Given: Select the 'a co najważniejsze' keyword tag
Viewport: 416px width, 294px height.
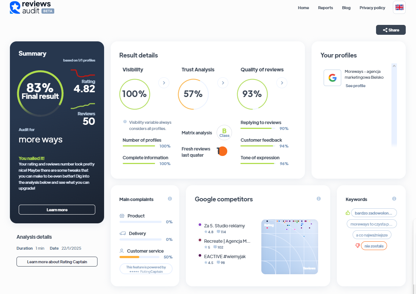Looking at the screenshot, I should pos(372,235).
